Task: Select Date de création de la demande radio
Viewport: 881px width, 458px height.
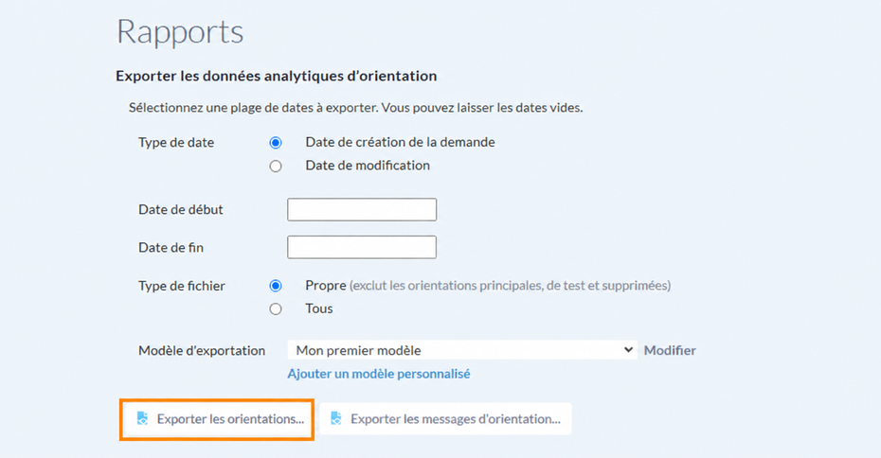Action: [x=276, y=143]
